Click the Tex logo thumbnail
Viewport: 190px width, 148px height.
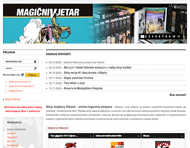(x=71, y=145)
